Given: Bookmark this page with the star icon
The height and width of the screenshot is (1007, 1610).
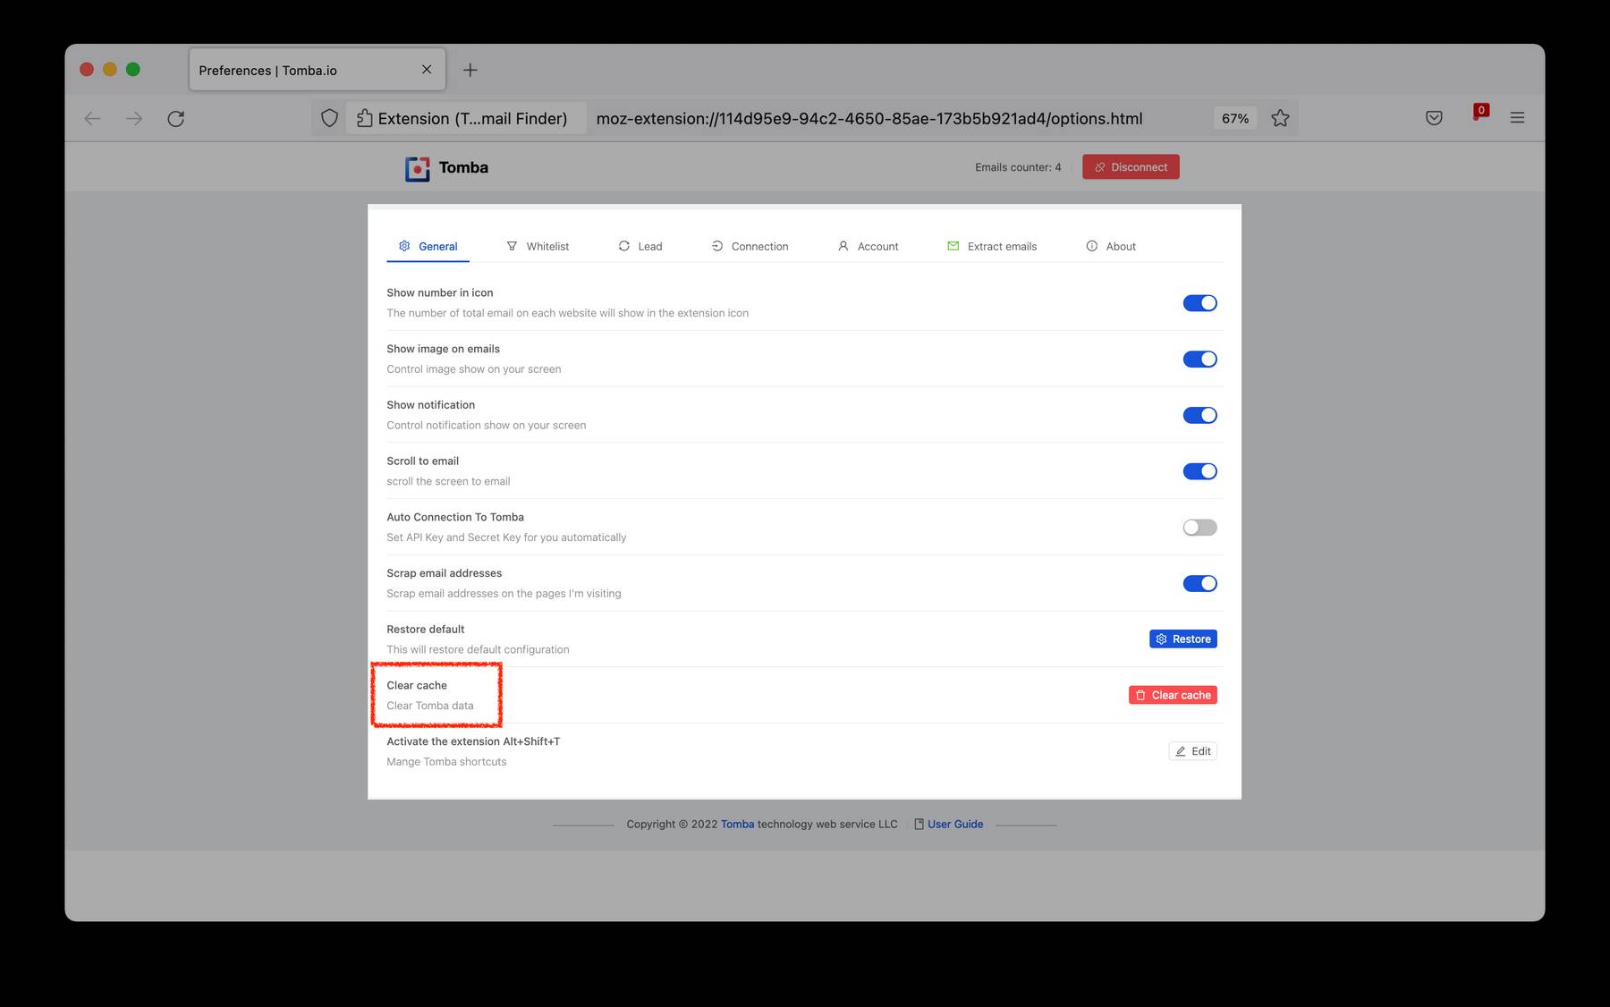Looking at the screenshot, I should (x=1280, y=118).
